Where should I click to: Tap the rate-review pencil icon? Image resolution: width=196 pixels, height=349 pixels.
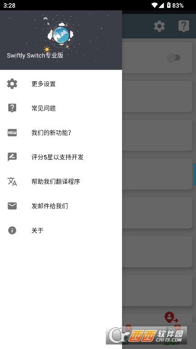12,157
